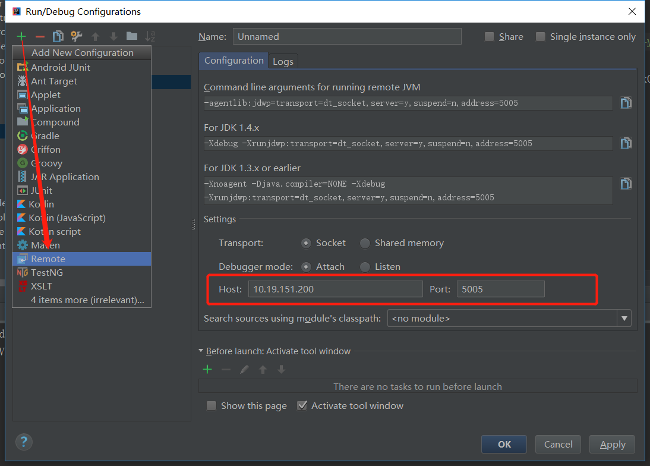The image size is (650, 466).
Task: Open edit configuration templates (wrench icon)
Action: pyautogui.click(x=76, y=36)
